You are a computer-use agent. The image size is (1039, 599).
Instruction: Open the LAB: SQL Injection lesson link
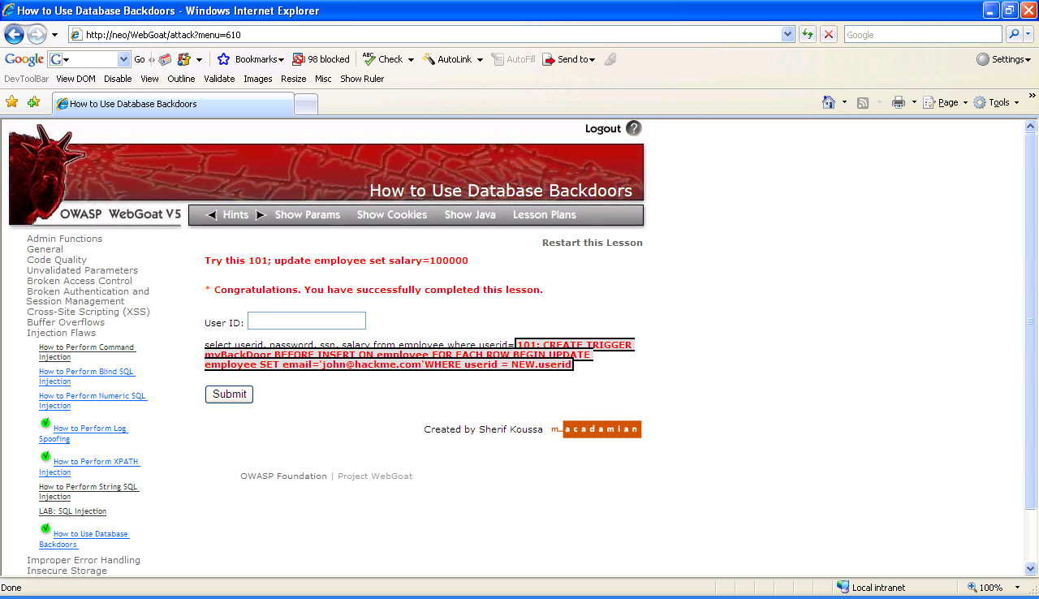(x=72, y=511)
